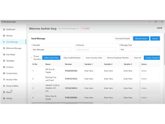165x124 pixels.
Task: Click the Setting gear icon
Action: coord(4,99)
